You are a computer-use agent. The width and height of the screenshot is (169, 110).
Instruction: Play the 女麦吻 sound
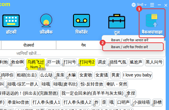pos(86,75)
